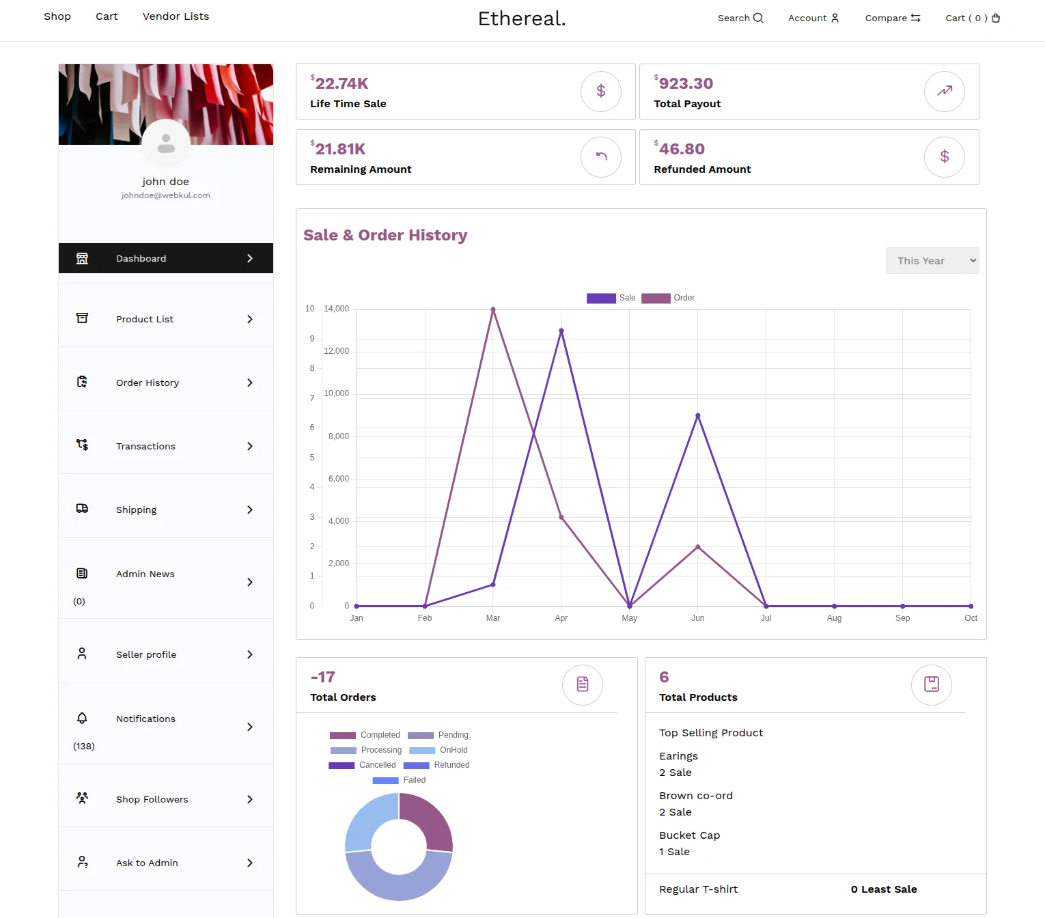Click the document icon on Total Orders card
1045x918 pixels.
click(582, 685)
